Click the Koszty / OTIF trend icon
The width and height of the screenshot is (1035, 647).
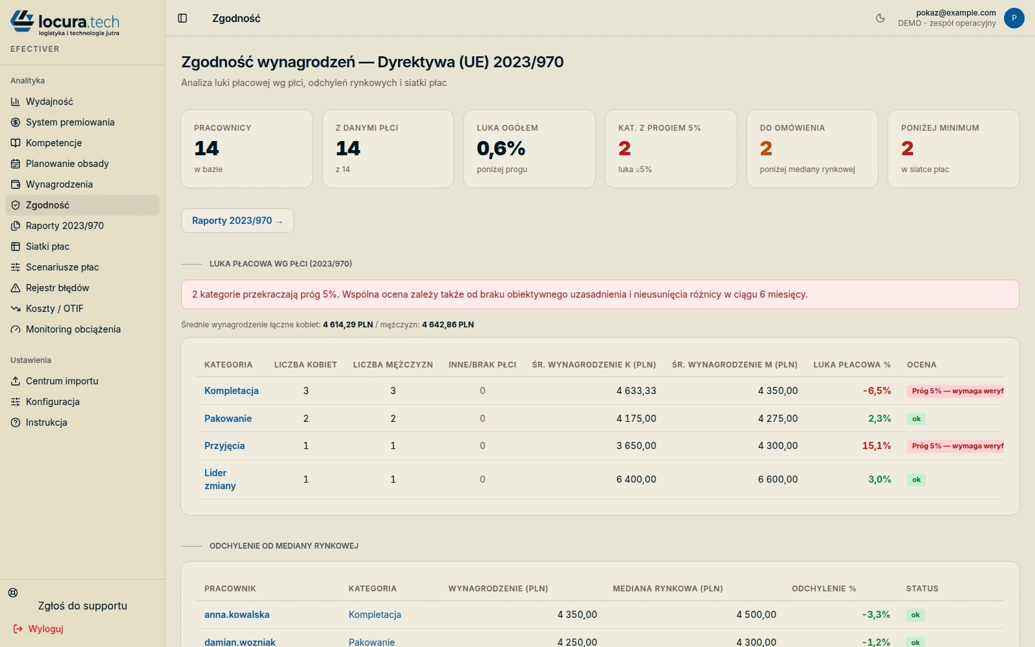coord(16,309)
